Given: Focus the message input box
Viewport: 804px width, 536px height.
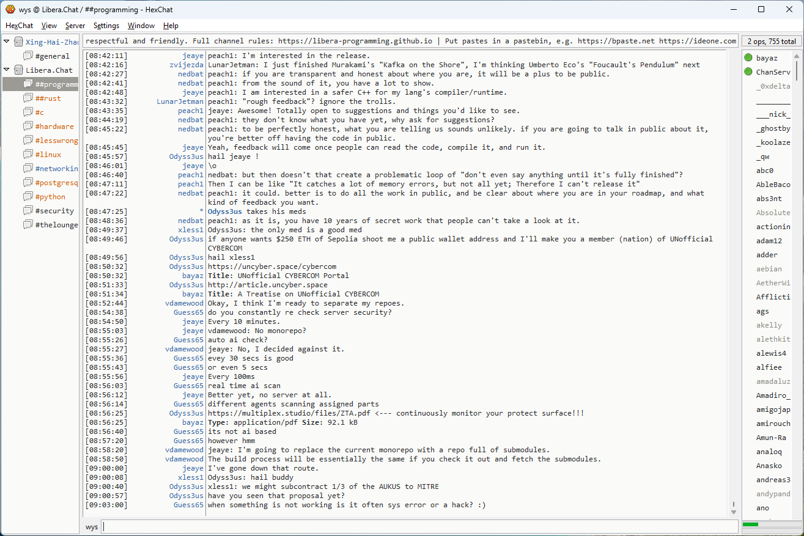Looking at the screenshot, I should click(x=419, y=527).
